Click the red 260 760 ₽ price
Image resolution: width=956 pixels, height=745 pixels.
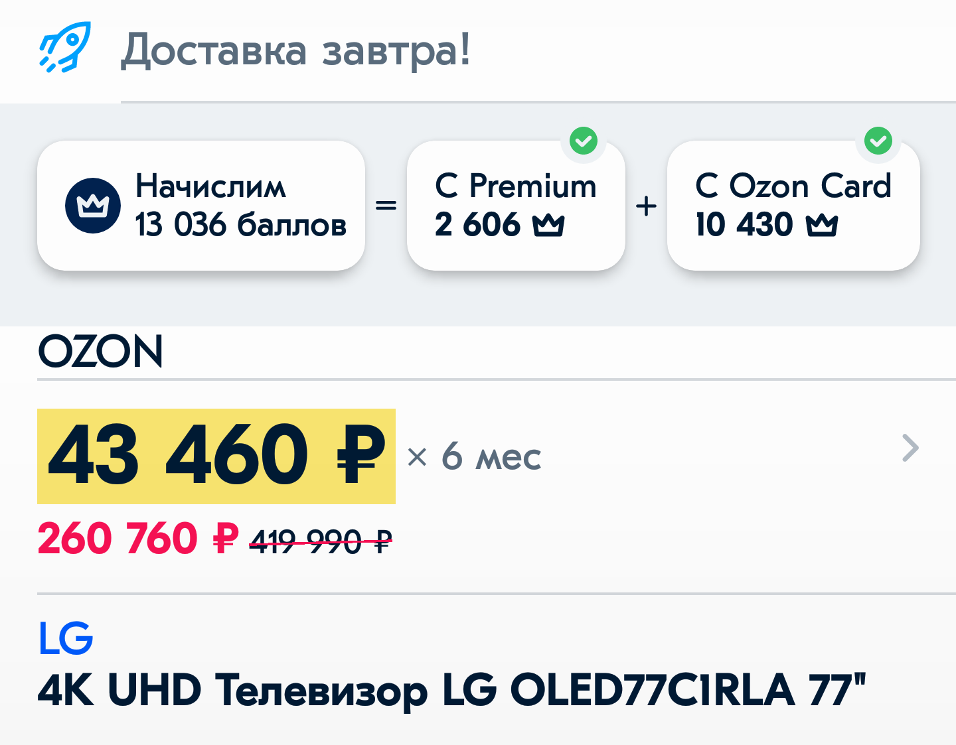pos(137,538)
